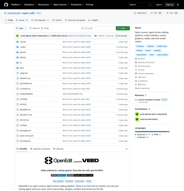Click the Get started link
The height and width of the screenshot is (191, 184).
click(x=58, y=181)
